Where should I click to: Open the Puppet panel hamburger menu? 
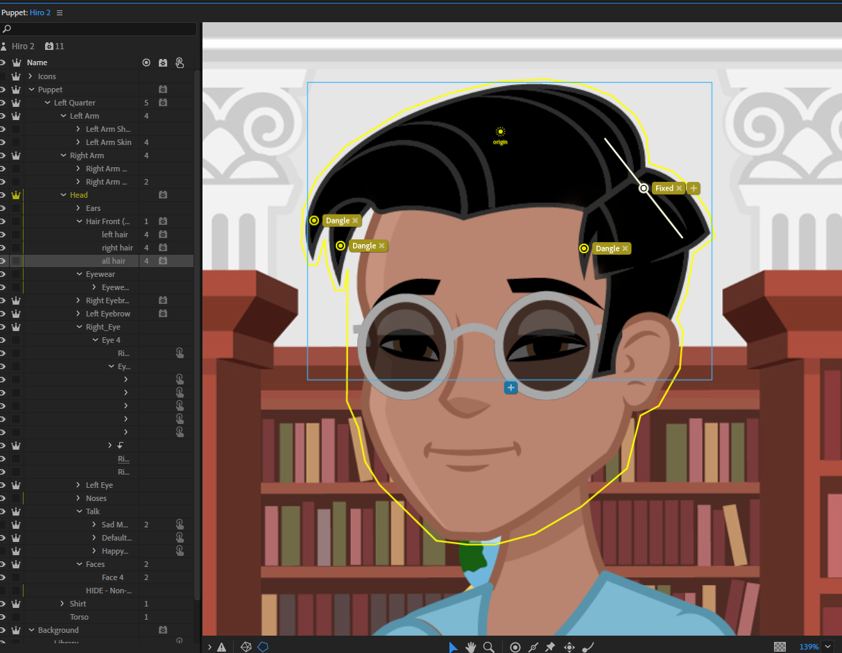point(60,12)
